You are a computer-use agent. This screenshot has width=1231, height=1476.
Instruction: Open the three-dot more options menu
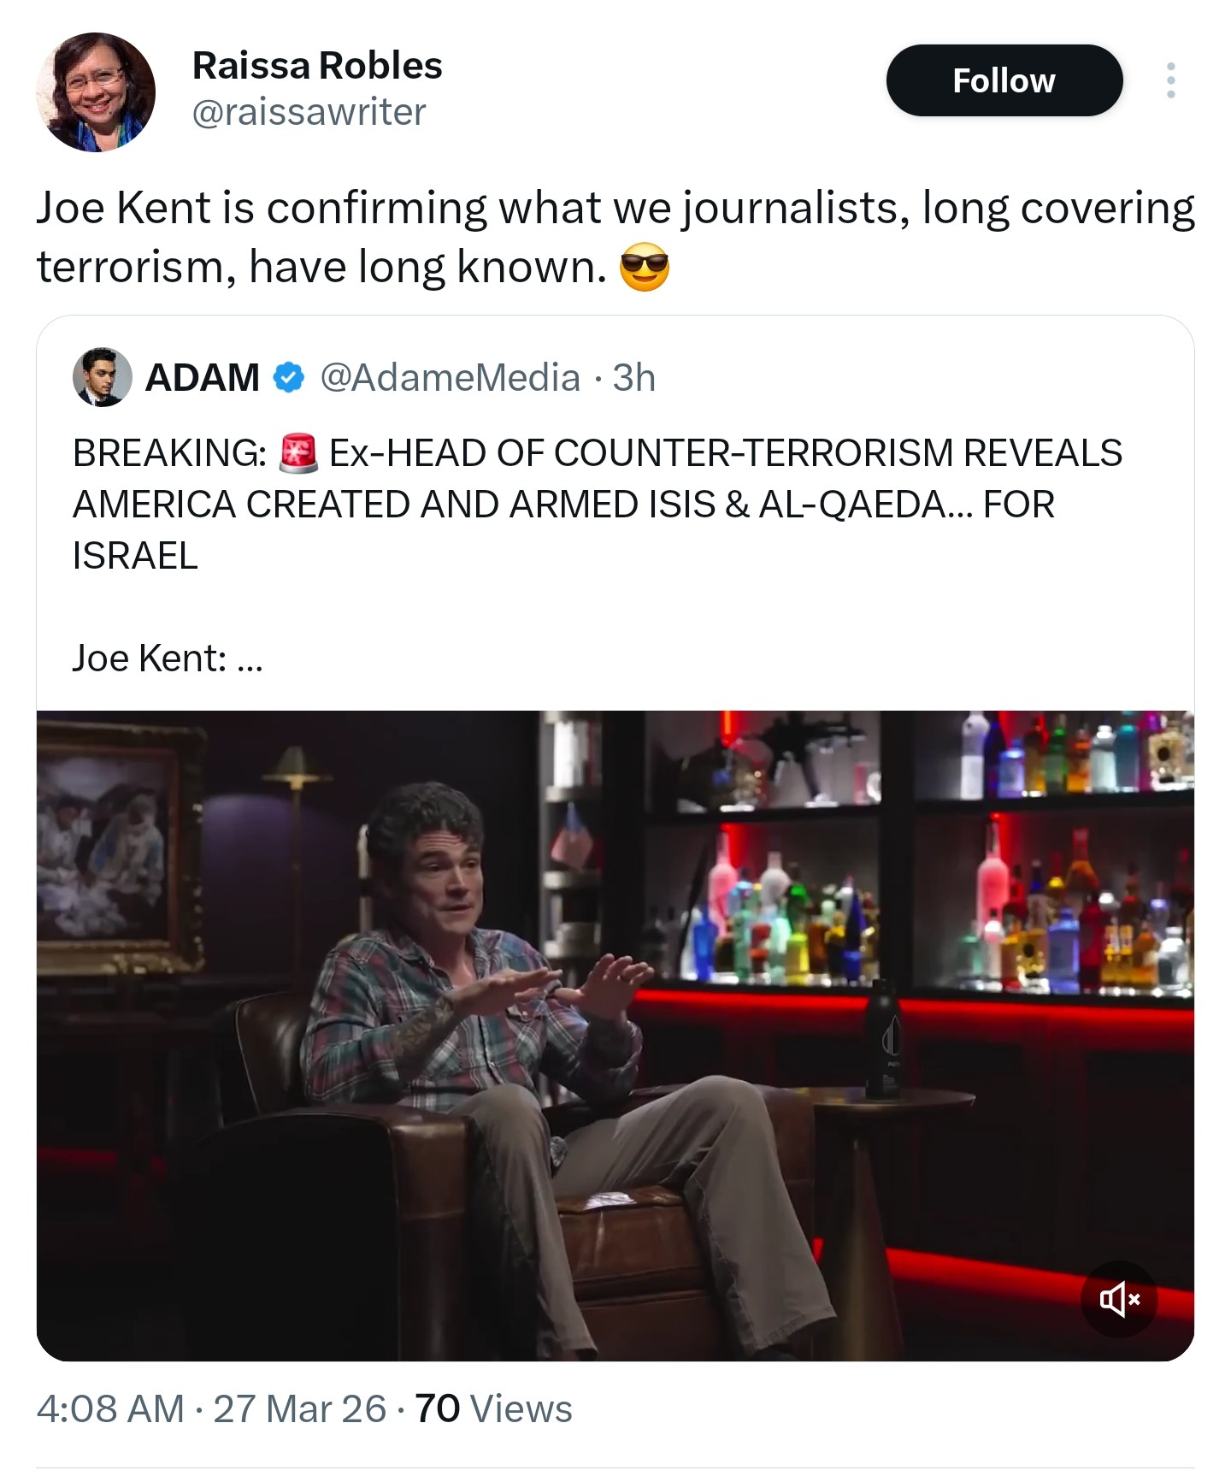click(1170, 80)
